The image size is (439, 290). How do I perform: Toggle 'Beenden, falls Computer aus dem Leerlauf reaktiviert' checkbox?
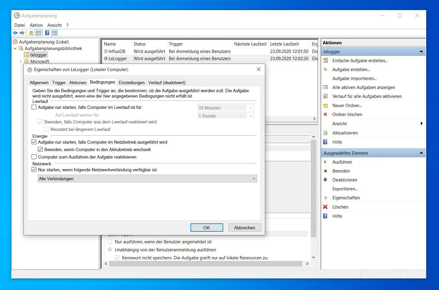[40, 122]
